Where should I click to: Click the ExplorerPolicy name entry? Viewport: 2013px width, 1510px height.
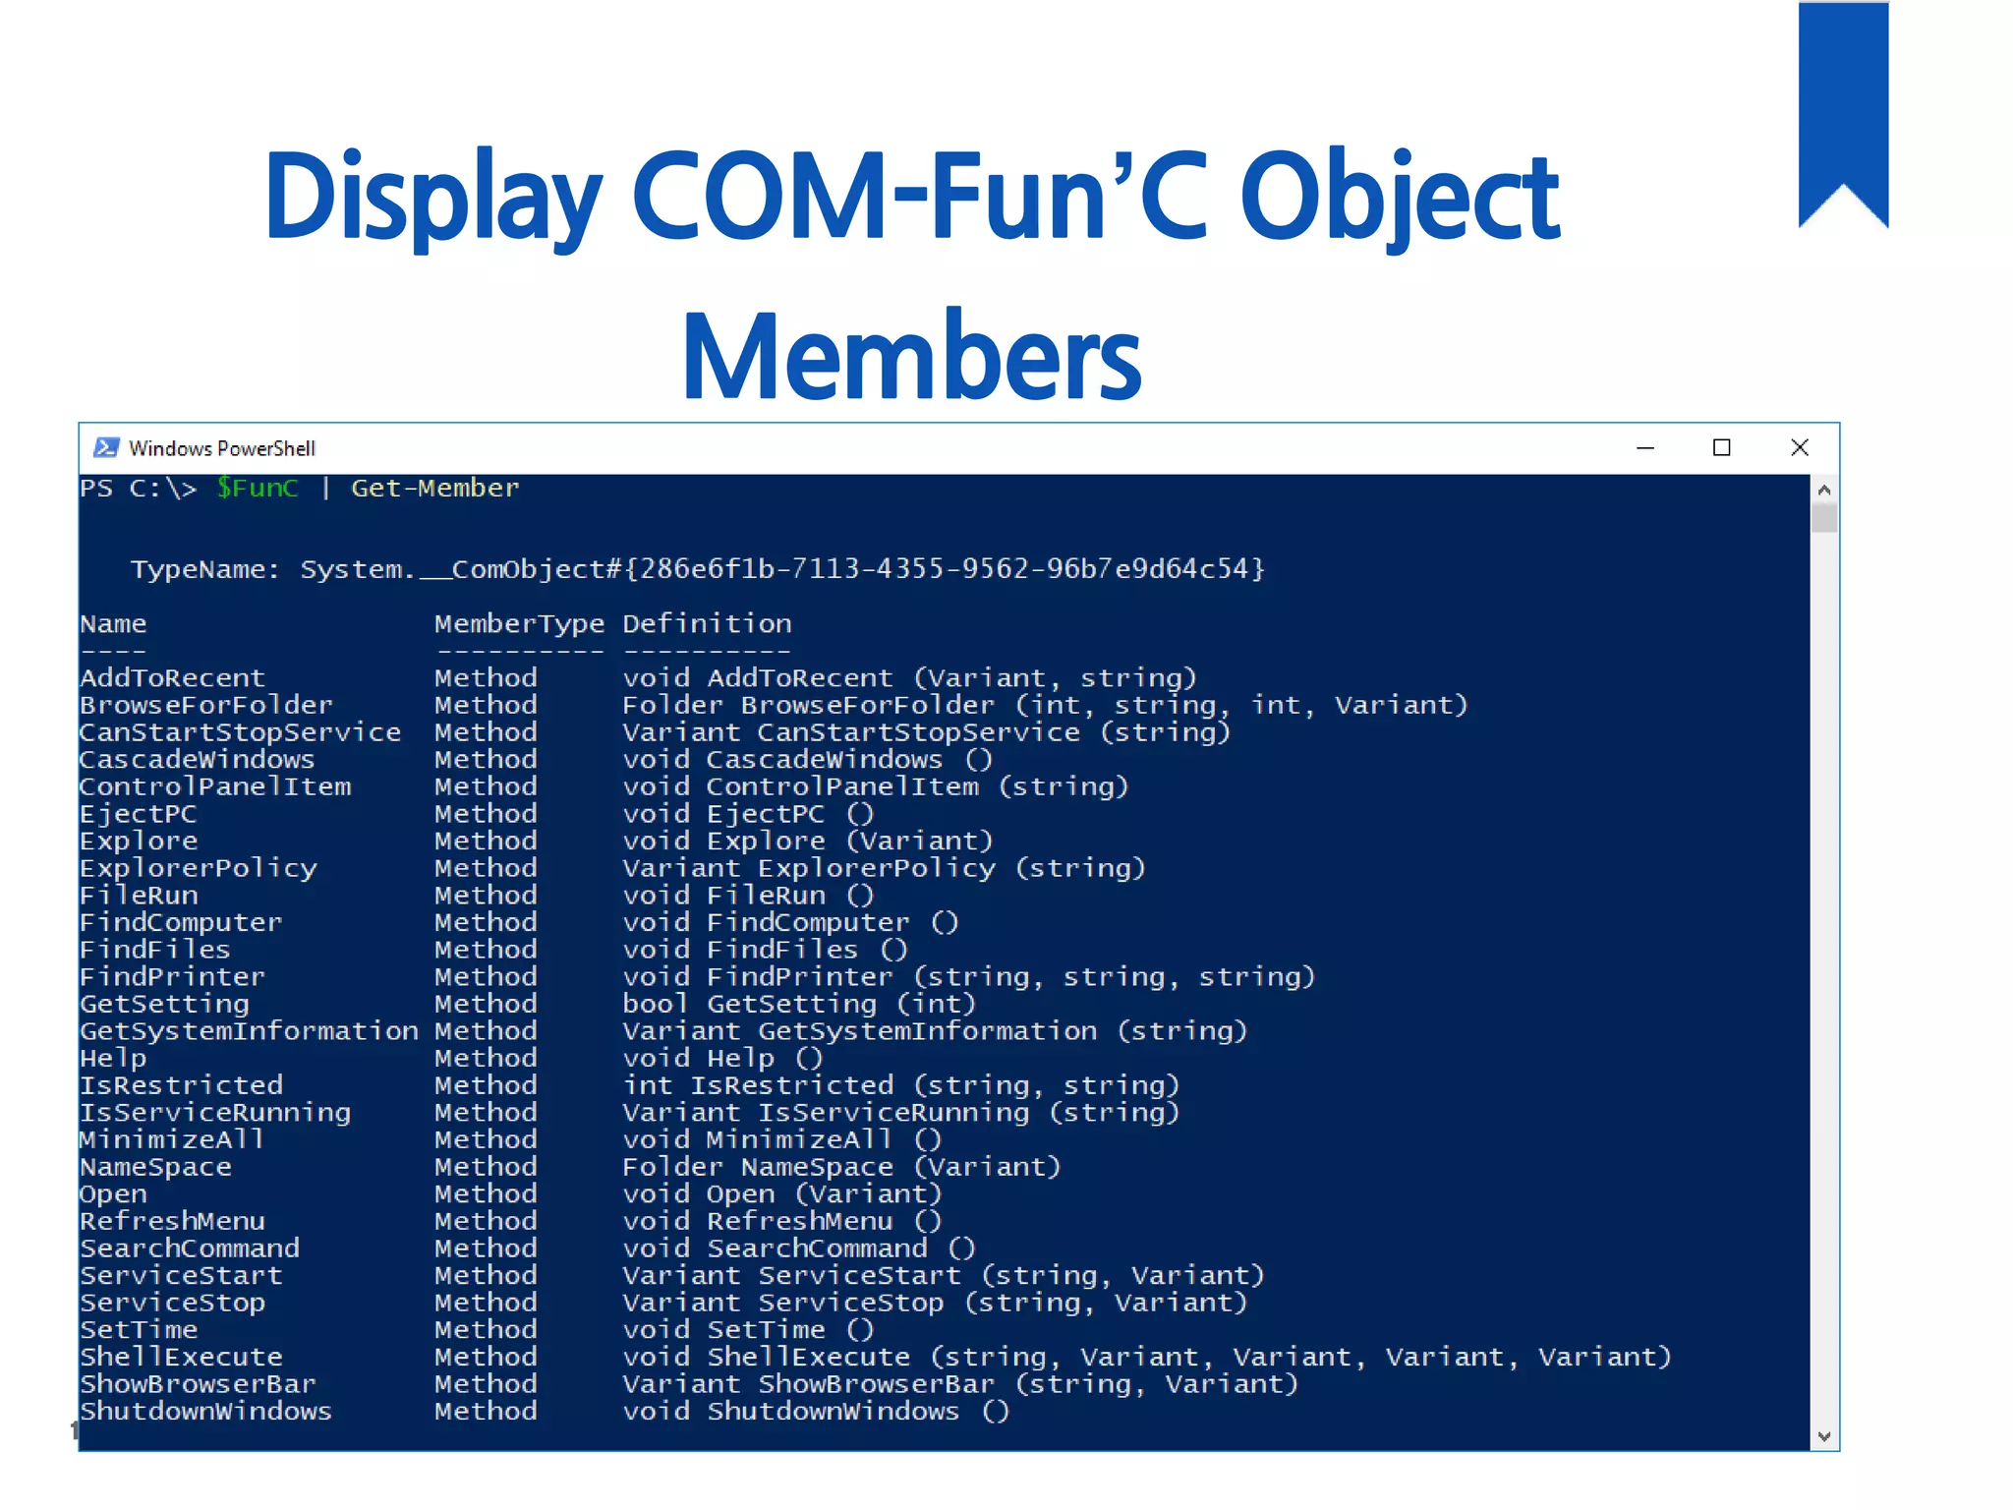point(199,868)
